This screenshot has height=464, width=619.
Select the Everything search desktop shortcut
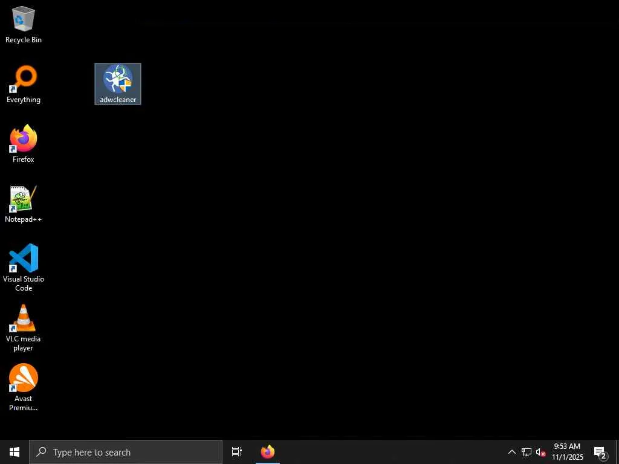pyautogui.click(x=24, y=85)
